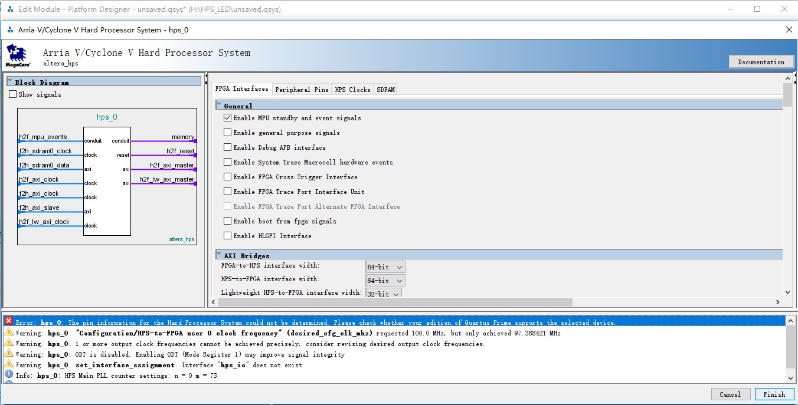The width and height of the screenshot is (798, 405).
Task: Enable boot from fpga signals checkbox
Action: (x=227, y=221)
